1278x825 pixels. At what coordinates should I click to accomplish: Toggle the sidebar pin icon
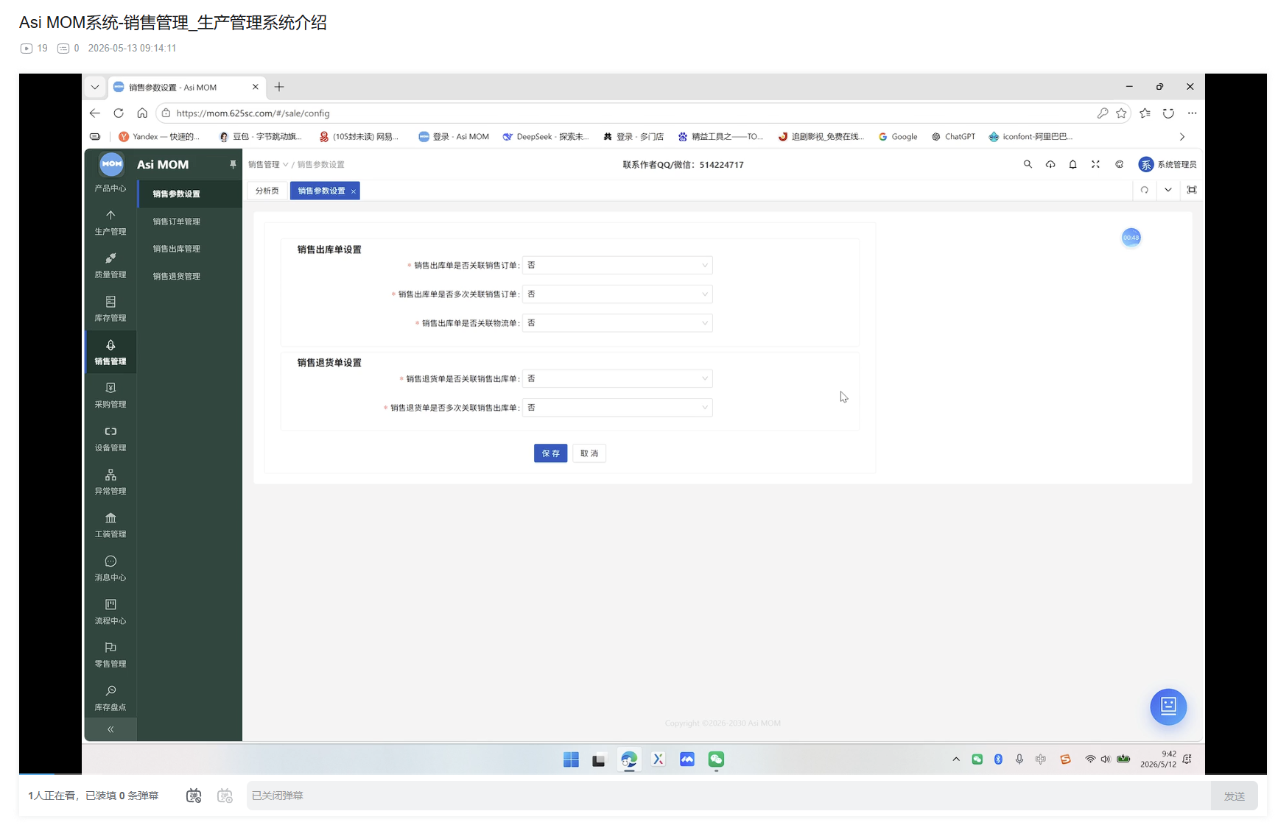tap(233, 164)
